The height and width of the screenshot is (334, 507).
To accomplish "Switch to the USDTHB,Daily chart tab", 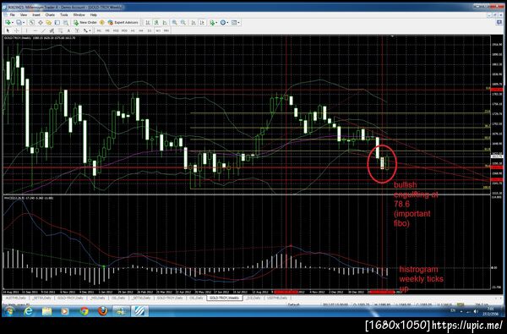I will 277,298.
